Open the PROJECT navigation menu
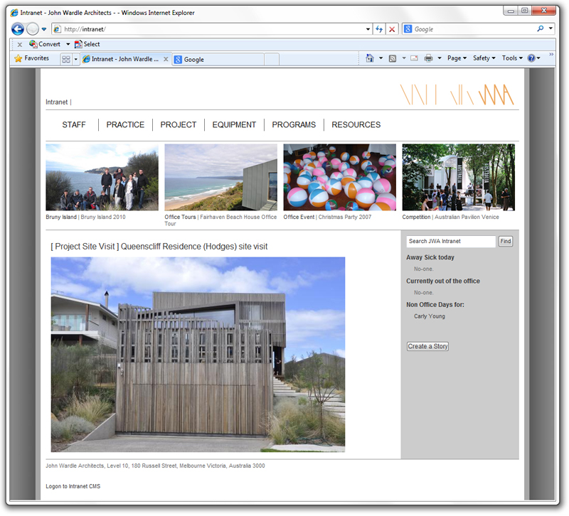This screenshot has width=569, height=516. click(x=179, y=124)
